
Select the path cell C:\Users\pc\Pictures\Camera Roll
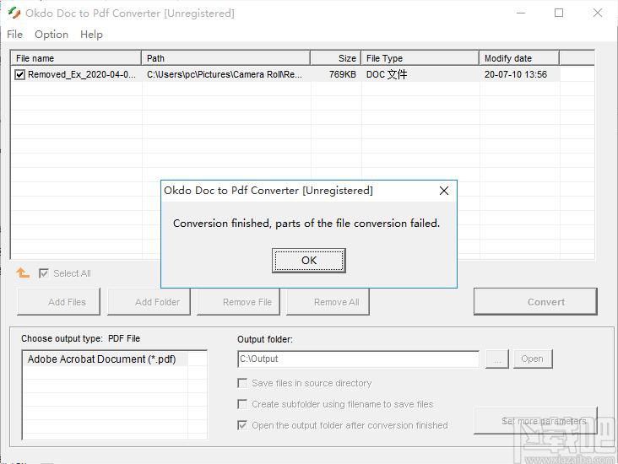(x=225, y=74)
